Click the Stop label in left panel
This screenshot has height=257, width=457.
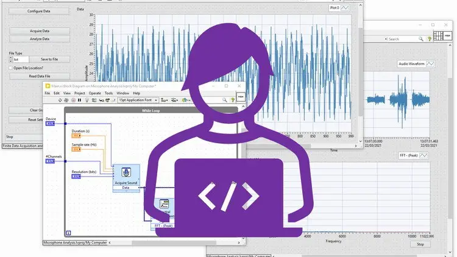pyautogui.click(x=10, y=136)
